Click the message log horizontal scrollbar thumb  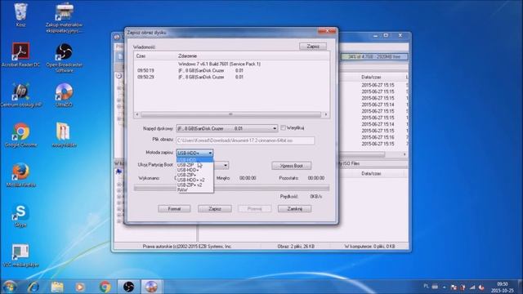230,114
